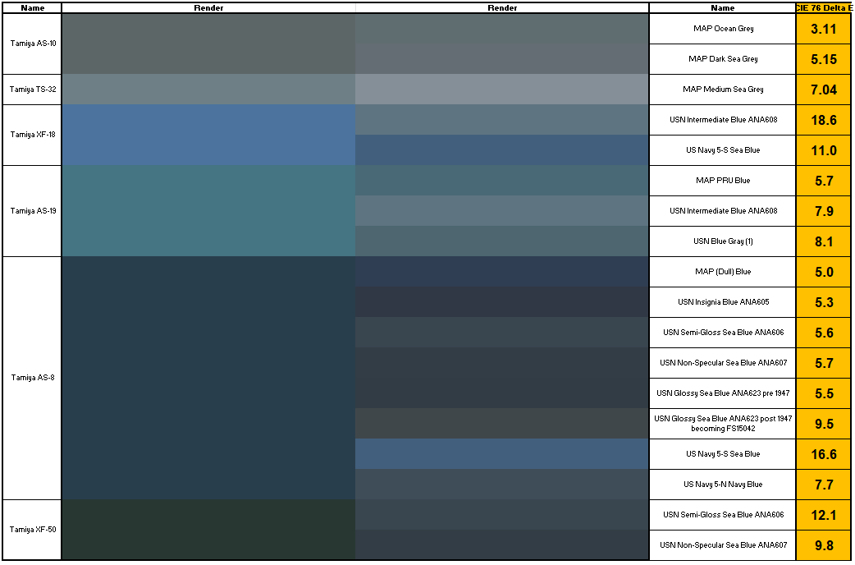Select the Delta E value 12.1 cell
Screen dimensions: 855x565
tap(824, 515)
